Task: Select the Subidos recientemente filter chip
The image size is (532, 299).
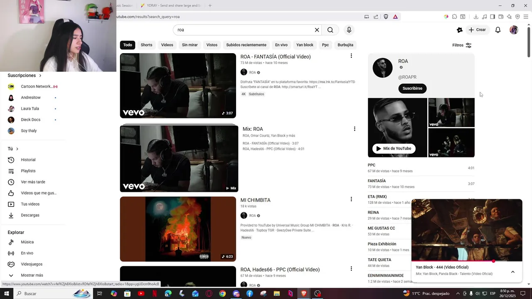Action: (246, 45)
